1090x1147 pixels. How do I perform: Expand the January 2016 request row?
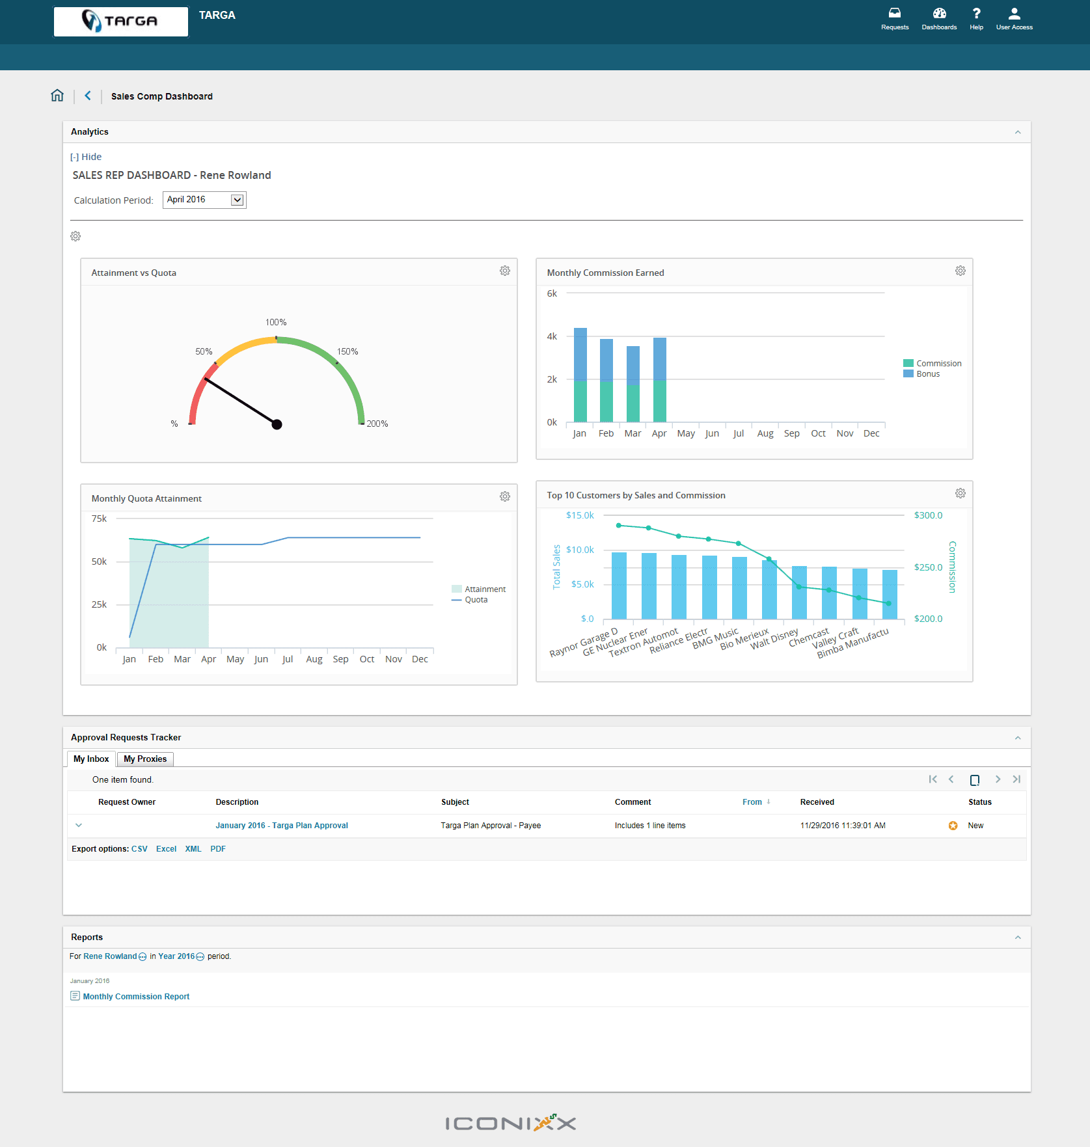(79, 826)
